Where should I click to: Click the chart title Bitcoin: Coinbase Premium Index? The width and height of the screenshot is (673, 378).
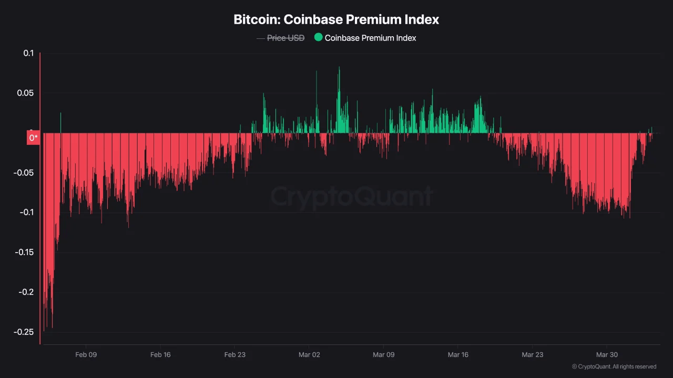coord(336,20)
